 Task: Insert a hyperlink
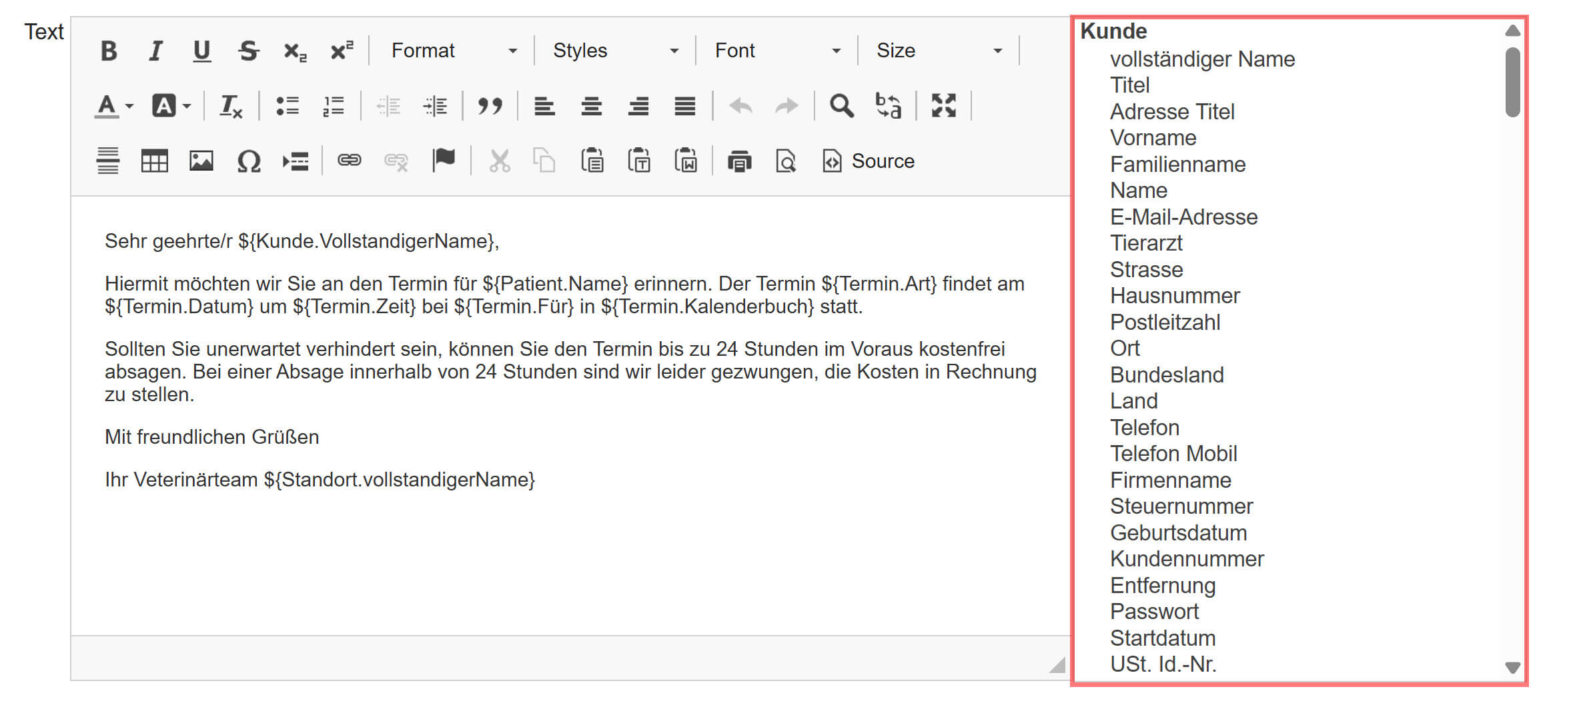tap(349, 161)
